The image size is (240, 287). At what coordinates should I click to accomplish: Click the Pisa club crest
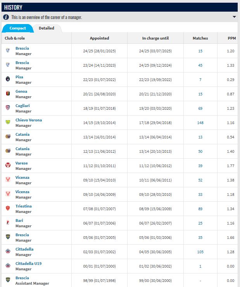(x=8, y=79)
